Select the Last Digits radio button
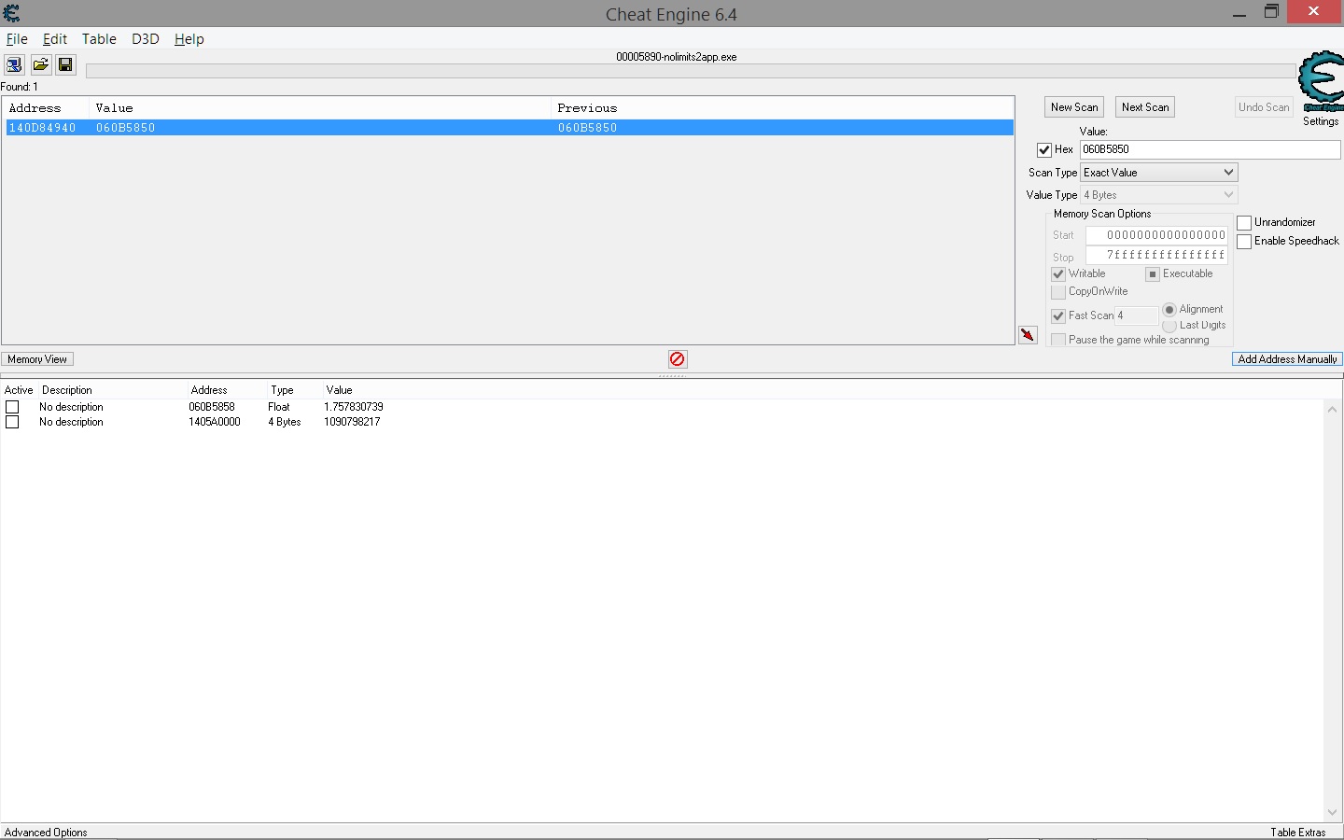The image size is (1344, 840). [1169, 326]
